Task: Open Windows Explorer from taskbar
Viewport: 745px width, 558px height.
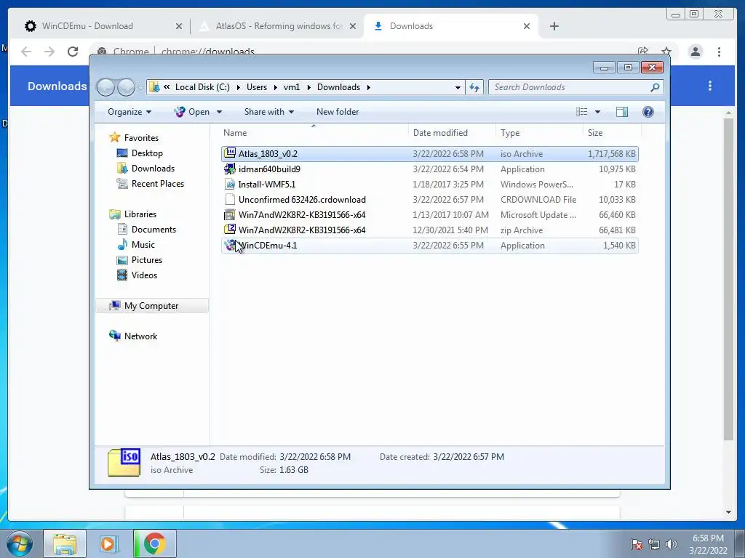Action: point(65,543)
